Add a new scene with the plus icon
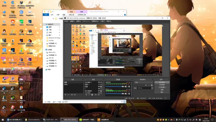 click(65, 95)
